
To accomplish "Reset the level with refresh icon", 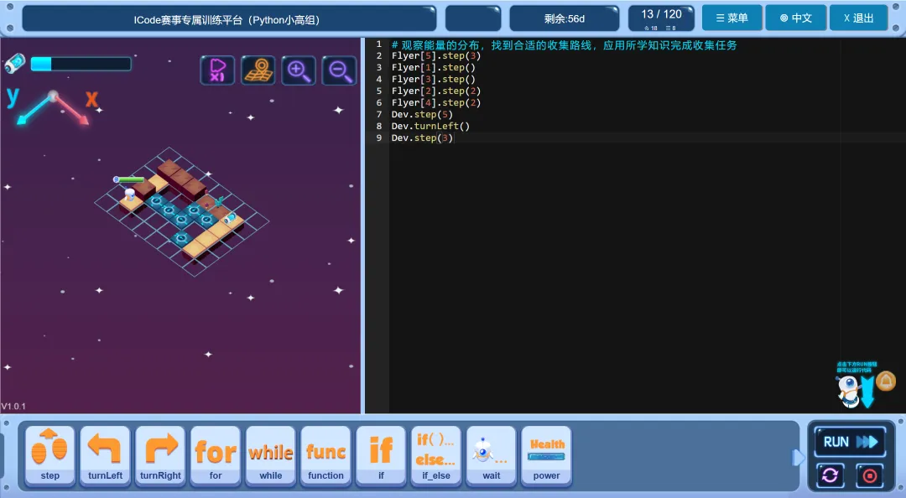I will click(x=830, y=475).
